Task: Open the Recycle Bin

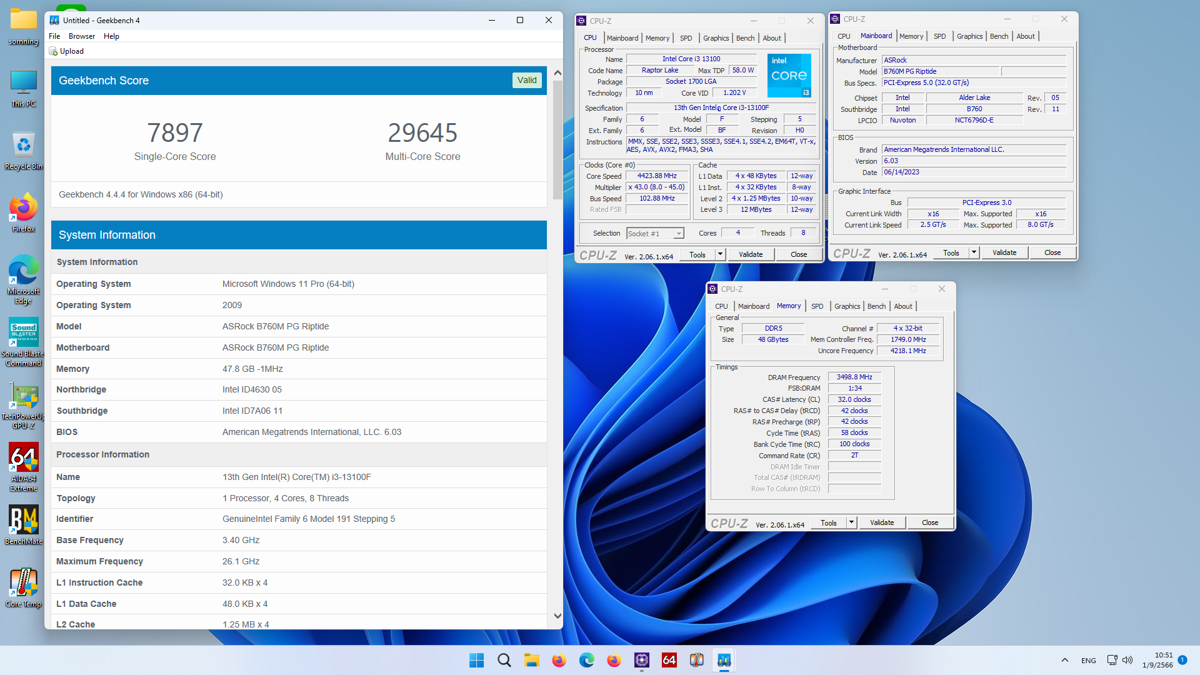Action: (23, 151)
